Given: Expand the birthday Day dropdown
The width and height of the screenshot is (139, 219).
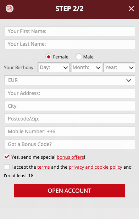Looking at the screenshot, I should click(54, 67).
